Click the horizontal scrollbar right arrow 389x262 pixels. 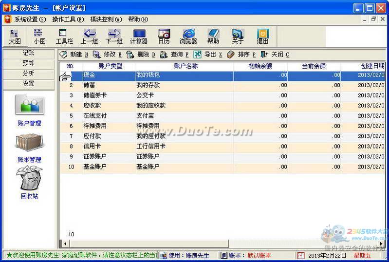(382, 243)
